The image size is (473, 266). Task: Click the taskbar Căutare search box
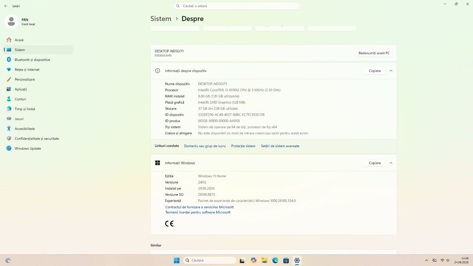click(x=210, y=260)
